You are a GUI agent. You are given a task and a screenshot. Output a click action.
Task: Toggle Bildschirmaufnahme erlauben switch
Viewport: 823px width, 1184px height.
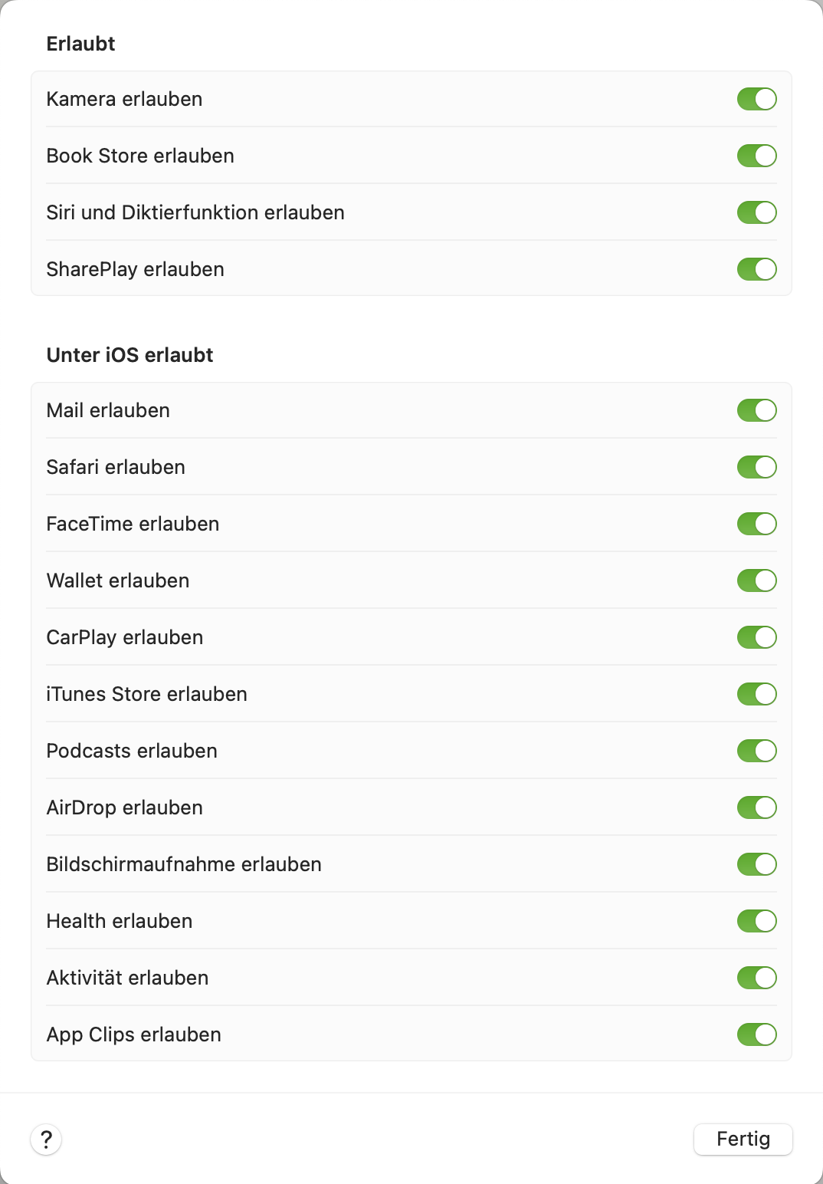[756, 864]
